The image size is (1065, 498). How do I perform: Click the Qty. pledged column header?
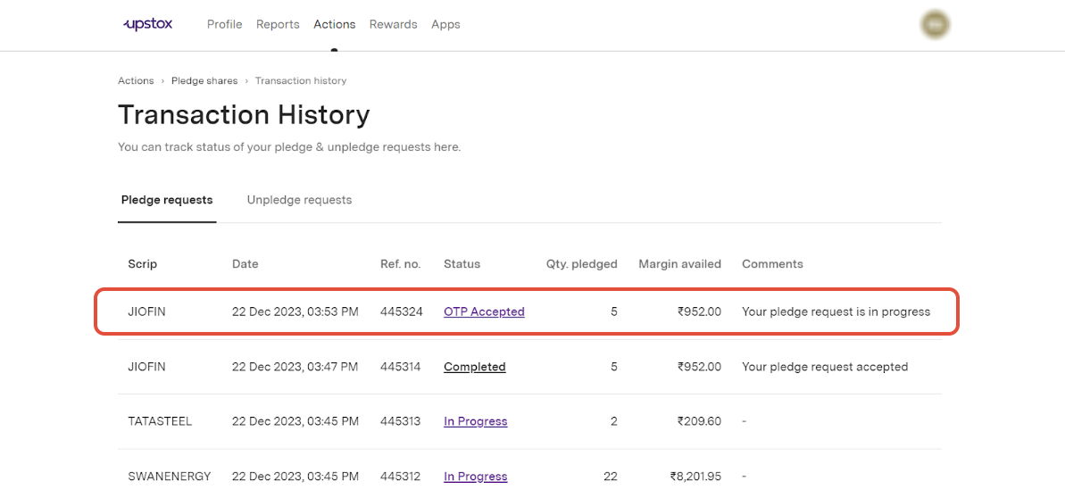582,263
